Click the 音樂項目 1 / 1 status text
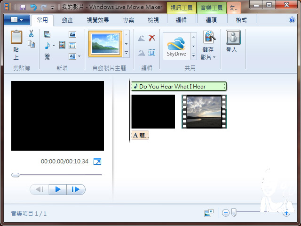301x226 pixels. pyautogui.click(x=29, y=213)
